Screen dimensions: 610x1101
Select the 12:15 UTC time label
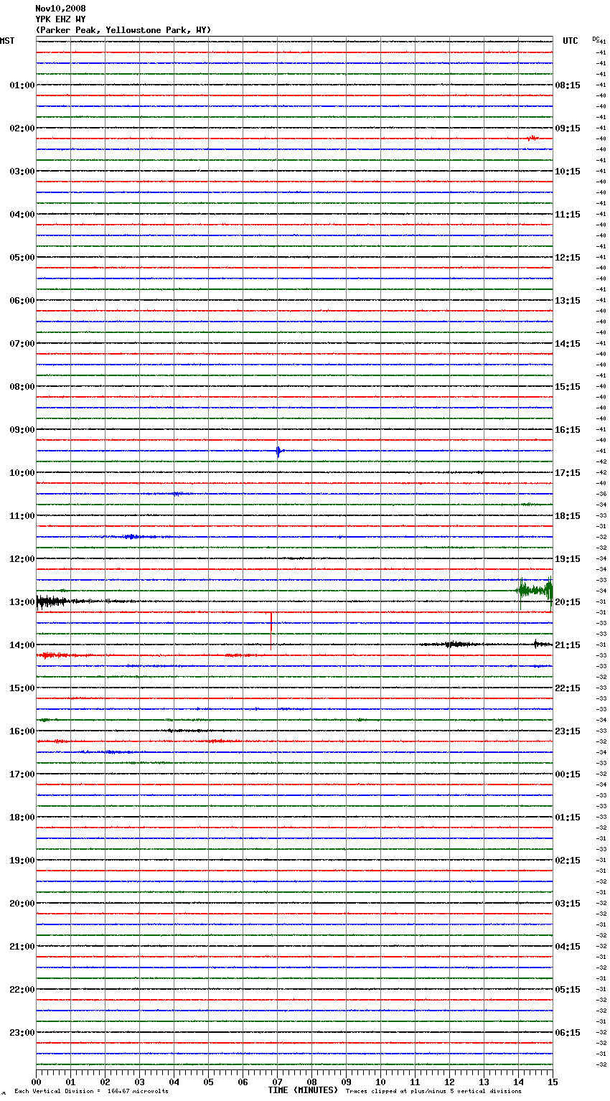[568, 258]
